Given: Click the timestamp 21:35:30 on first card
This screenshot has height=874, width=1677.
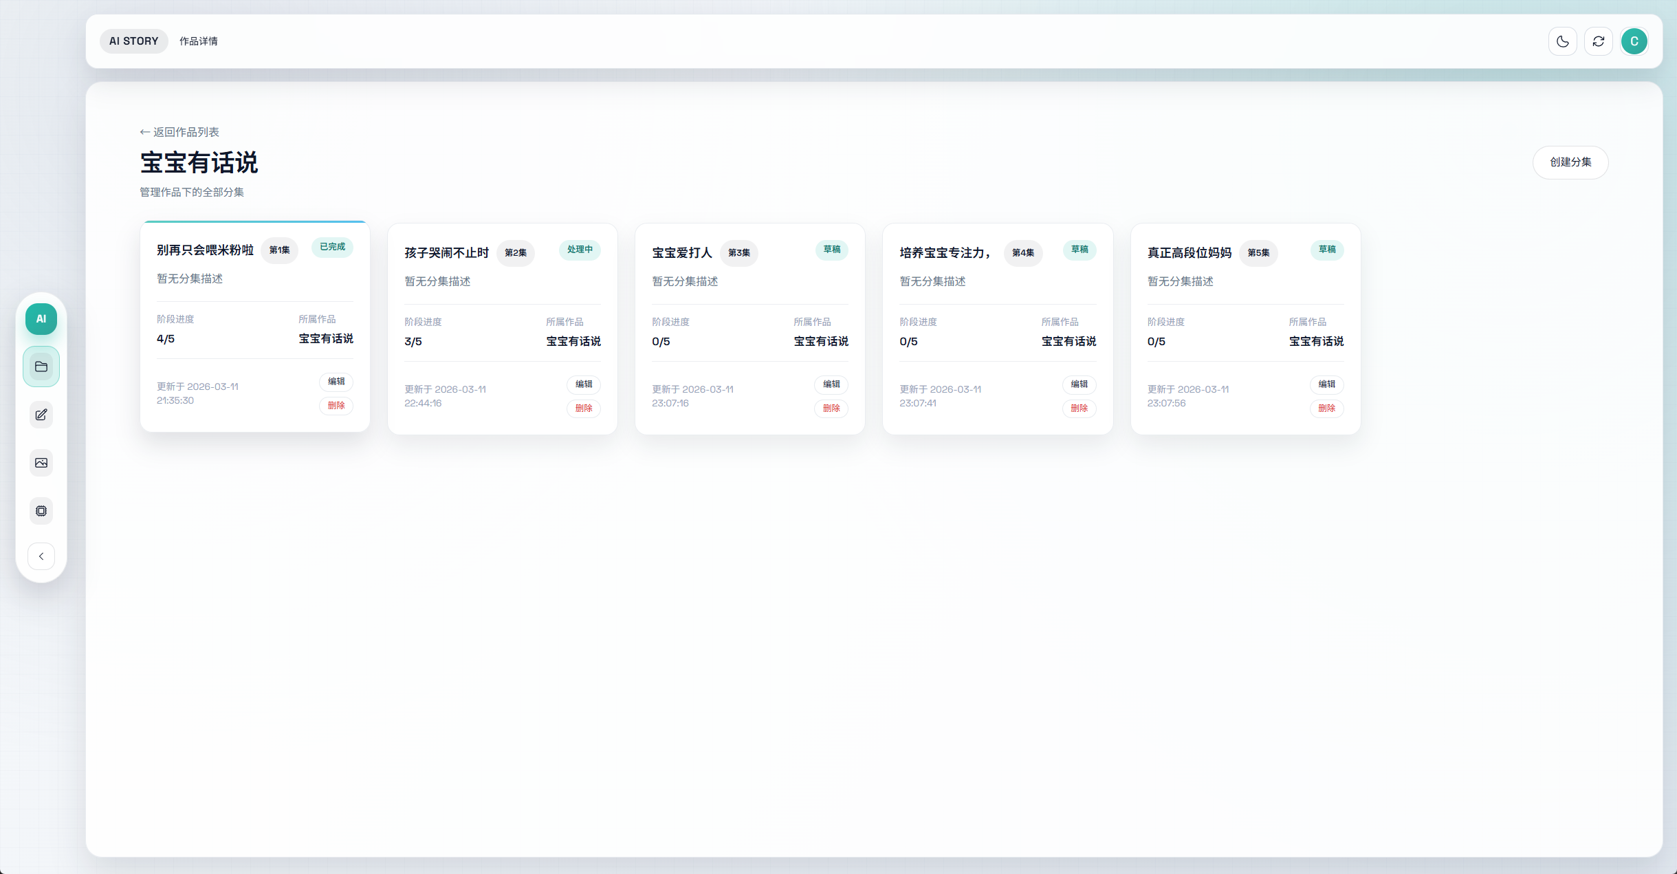Looking at the screenshot, I should coord(175,400).
